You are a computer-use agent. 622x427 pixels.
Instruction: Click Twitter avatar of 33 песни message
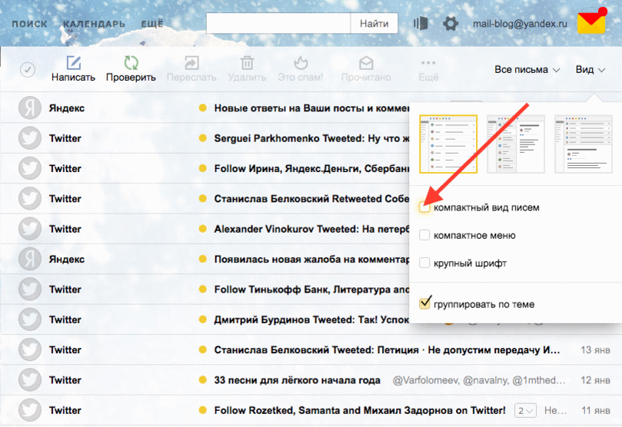[x=30, y=379]
